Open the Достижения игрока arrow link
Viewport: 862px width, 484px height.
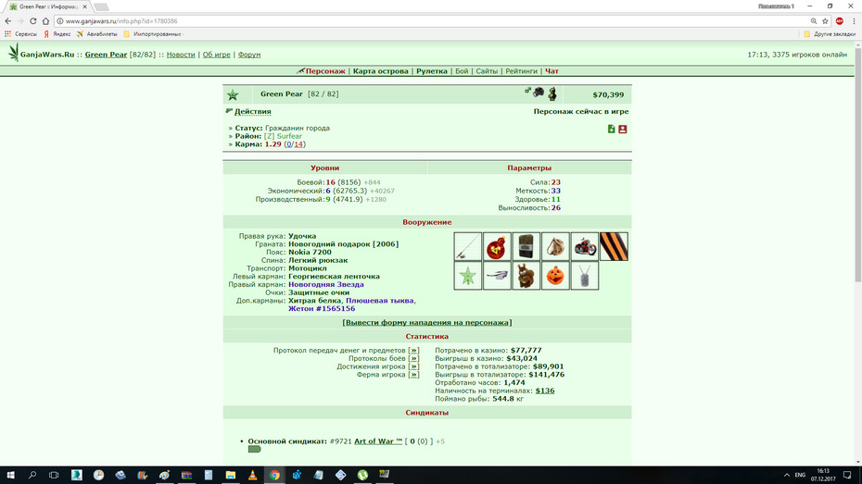click(413, 366)
